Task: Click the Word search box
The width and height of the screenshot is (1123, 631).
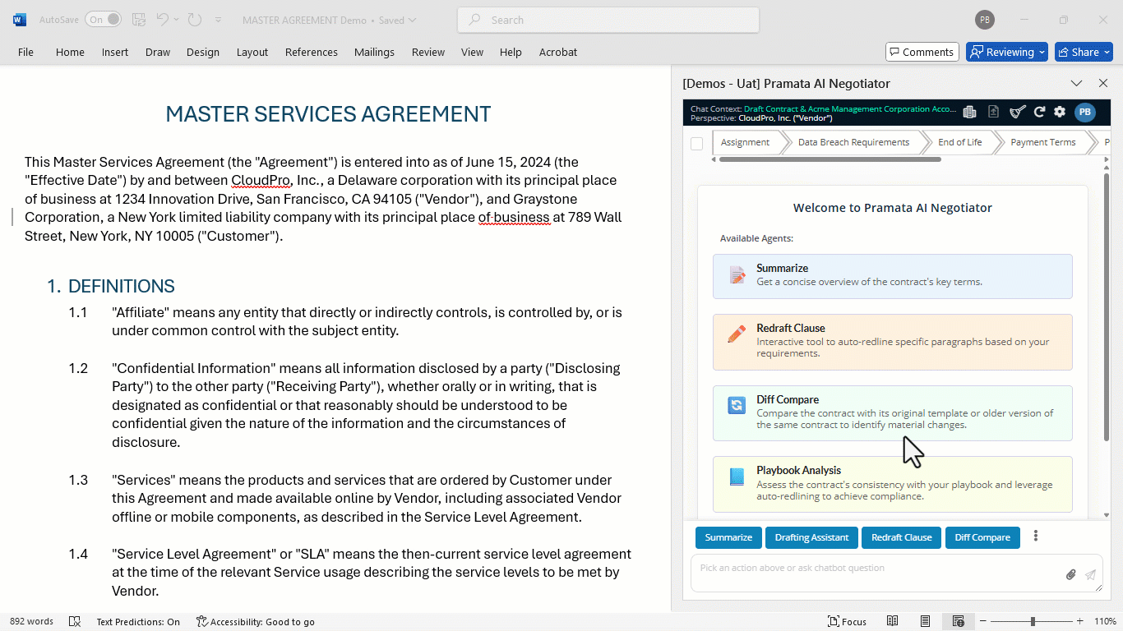Action: 608,20
